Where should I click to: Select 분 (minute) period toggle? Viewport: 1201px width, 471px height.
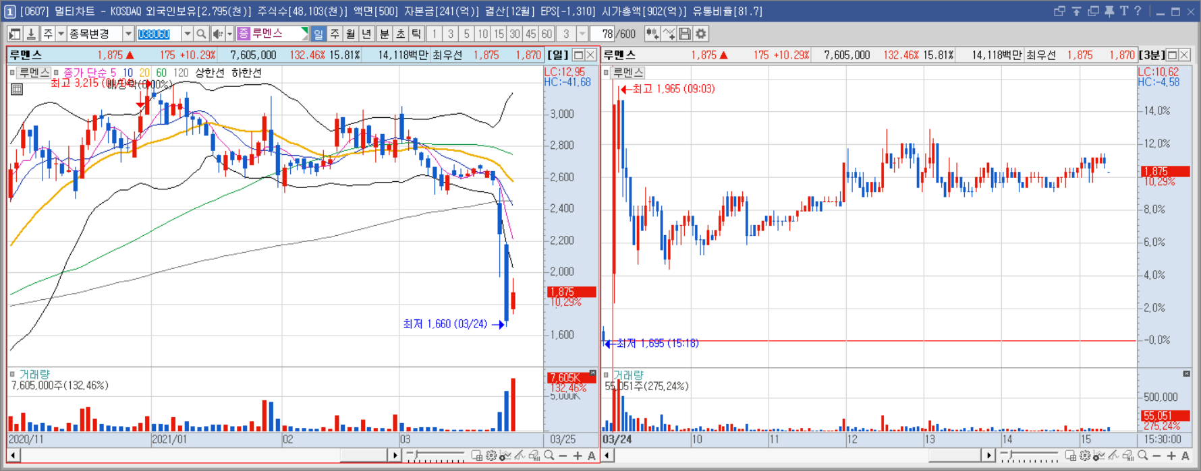pos(384,34)
